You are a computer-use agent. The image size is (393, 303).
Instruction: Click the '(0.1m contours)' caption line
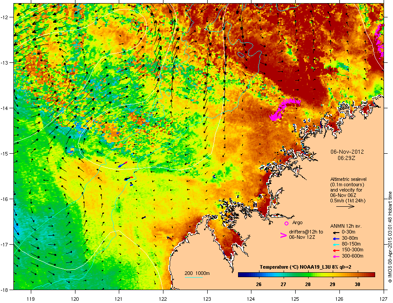click(347, 184)
